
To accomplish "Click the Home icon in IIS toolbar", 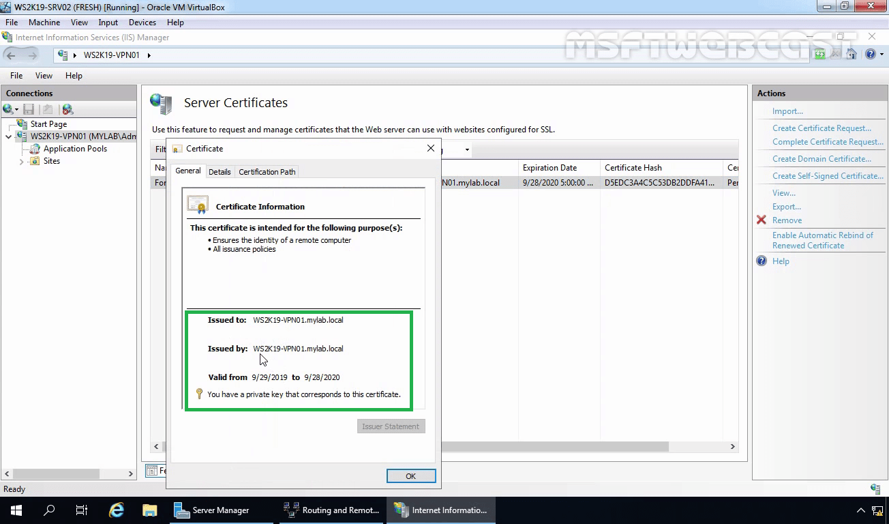I will click(851, 55).
